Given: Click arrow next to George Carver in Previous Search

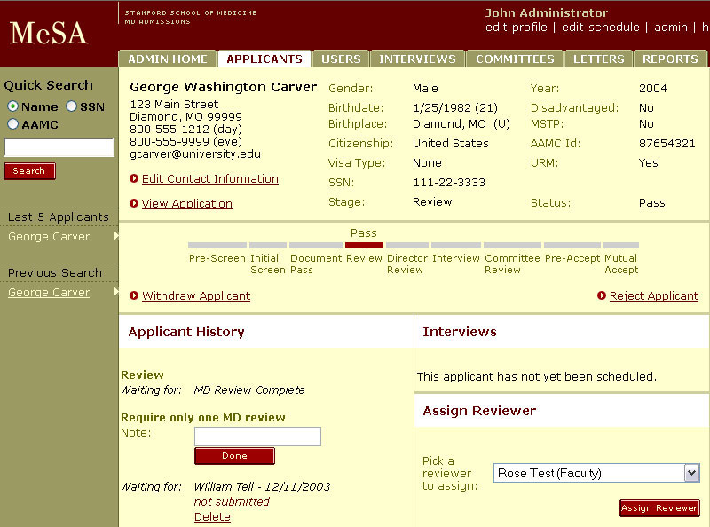Looking at the screenshot, I should point(116,293).
